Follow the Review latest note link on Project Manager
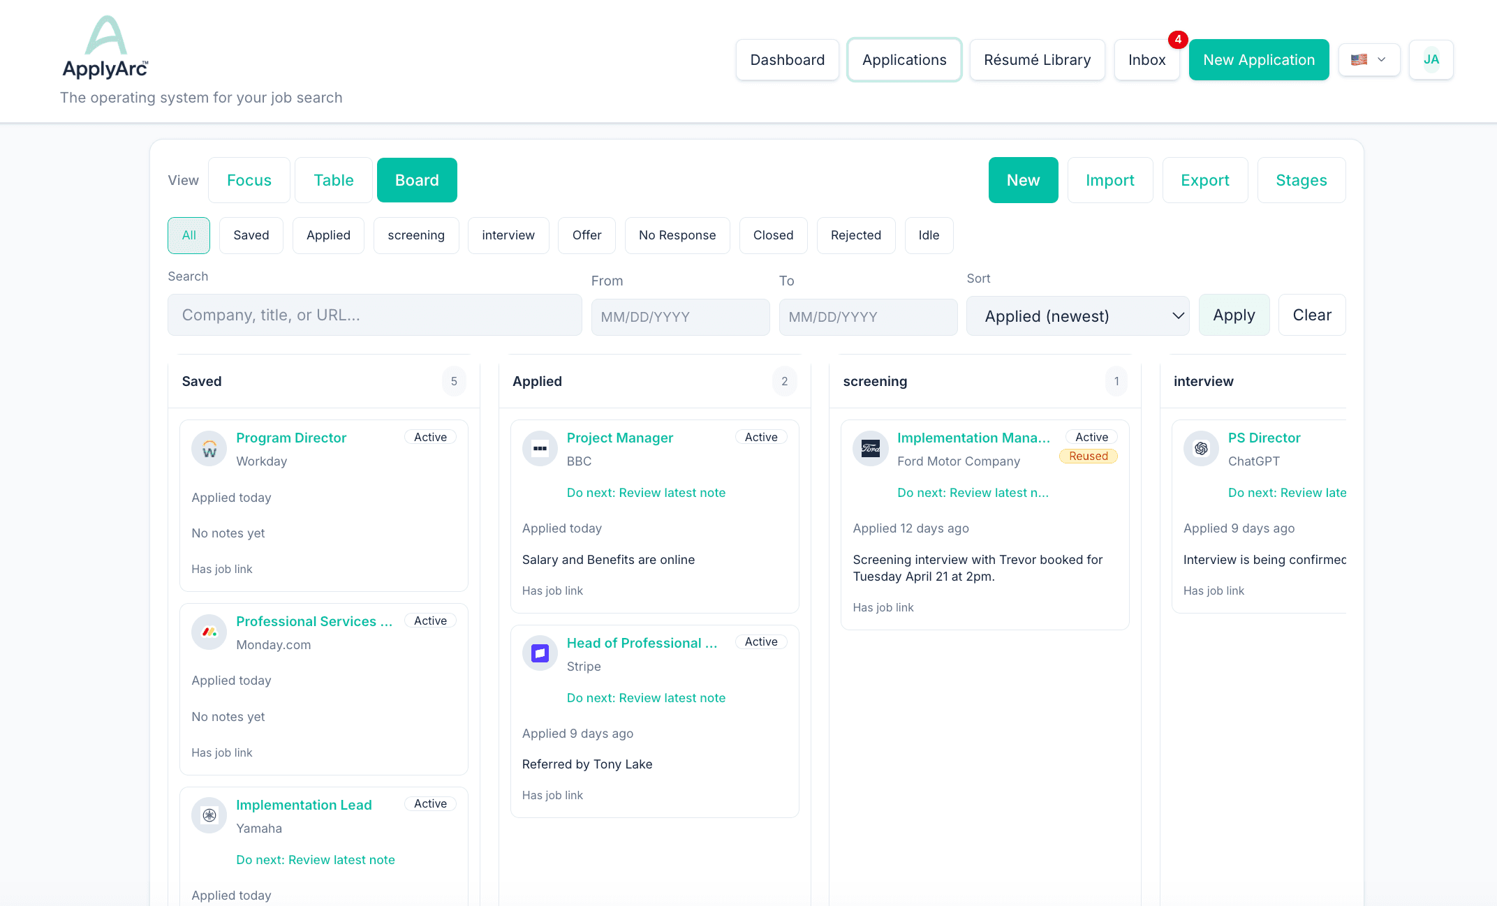 646,492
